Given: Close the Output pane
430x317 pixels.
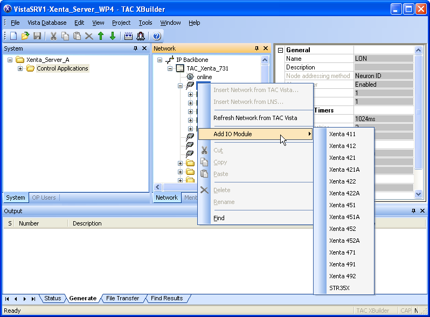Looking at the screenshot, I should click(x=422, y=210).
